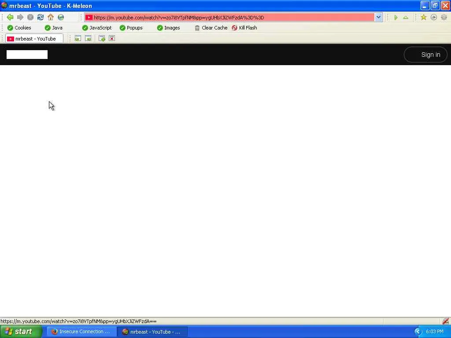The height and width of the screenshot is (338, 451).
Task: Click Clear Cache button
Action: pos(211,28)
